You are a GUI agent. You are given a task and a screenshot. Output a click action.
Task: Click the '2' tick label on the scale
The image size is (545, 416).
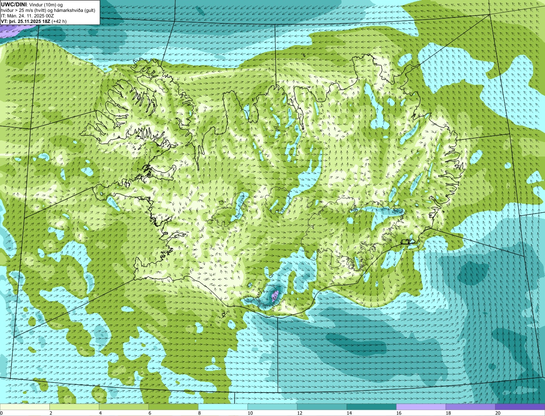(x=51, y=413)
